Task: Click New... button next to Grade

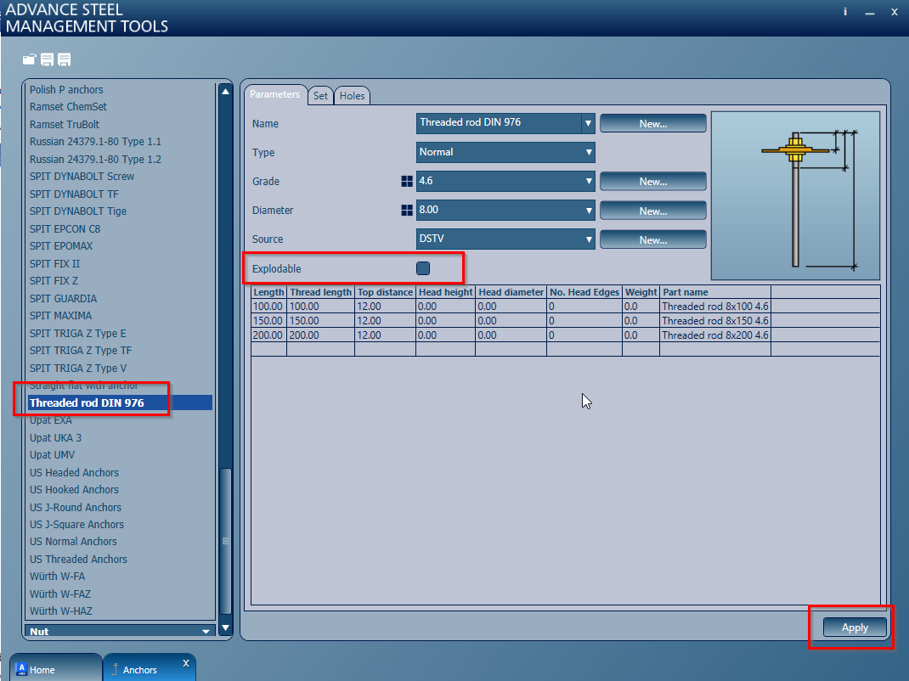Action: click(653, 182)
